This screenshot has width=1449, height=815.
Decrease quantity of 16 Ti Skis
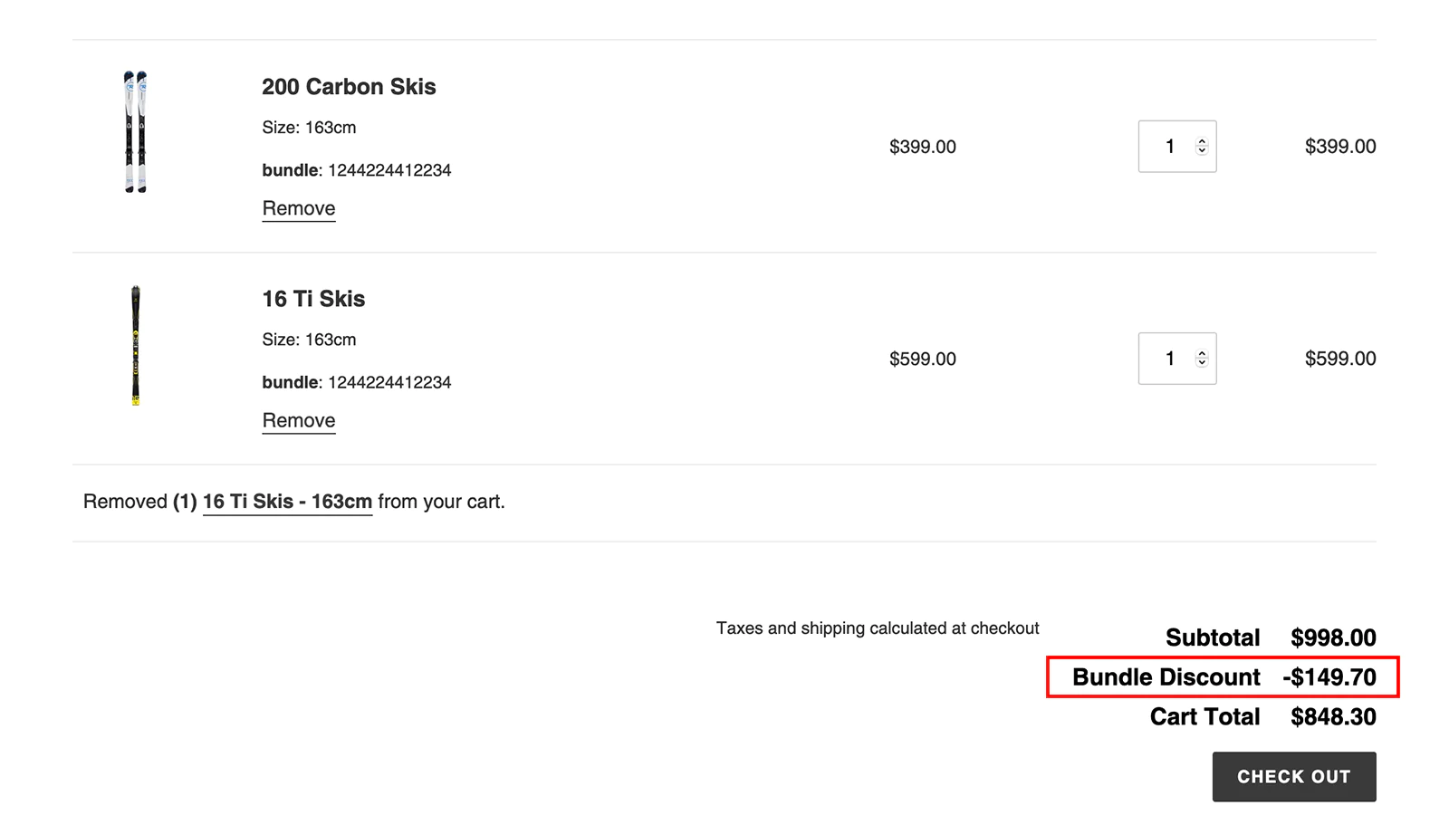click(x=1201, y=364)
